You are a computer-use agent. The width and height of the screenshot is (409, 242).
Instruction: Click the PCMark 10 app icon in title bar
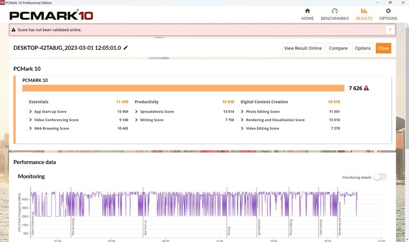pos(2,3)
